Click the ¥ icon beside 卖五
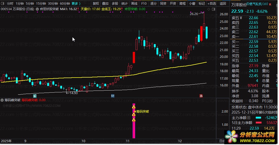279x145 pixels. click(x=241, y=18)
